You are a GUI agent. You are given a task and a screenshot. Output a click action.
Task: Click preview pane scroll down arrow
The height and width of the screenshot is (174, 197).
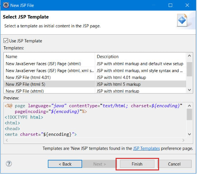click(x=189, y=134)
